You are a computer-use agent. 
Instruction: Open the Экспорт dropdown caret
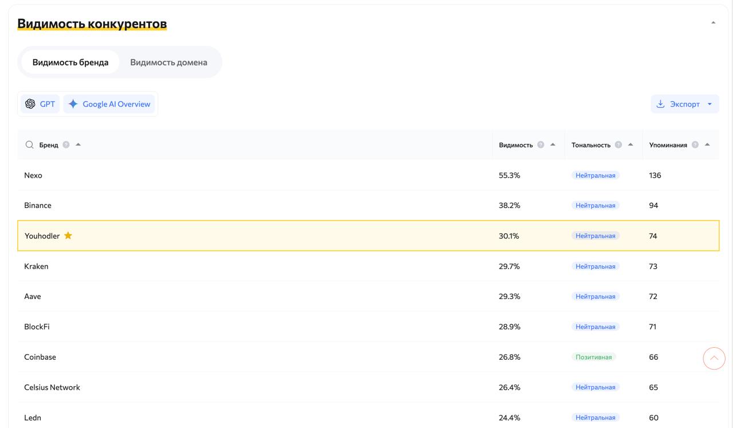710,104
